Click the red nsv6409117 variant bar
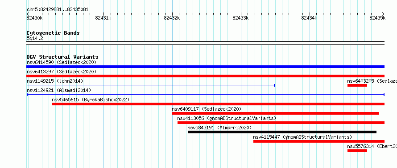 pos(276,113)
